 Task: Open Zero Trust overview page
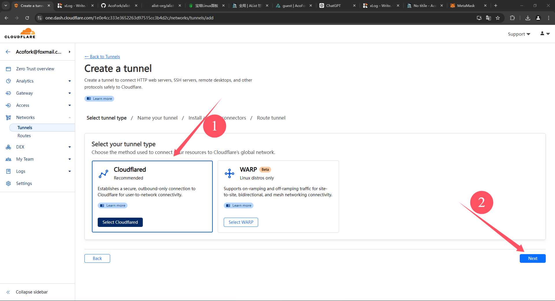(35, 69)
